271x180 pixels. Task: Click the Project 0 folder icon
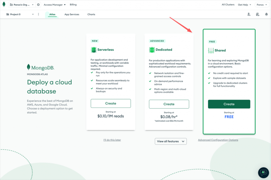pos(8,14)
